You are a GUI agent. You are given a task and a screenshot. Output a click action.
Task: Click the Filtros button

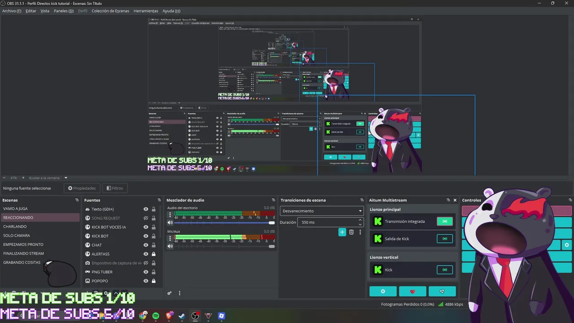[115, 188]
